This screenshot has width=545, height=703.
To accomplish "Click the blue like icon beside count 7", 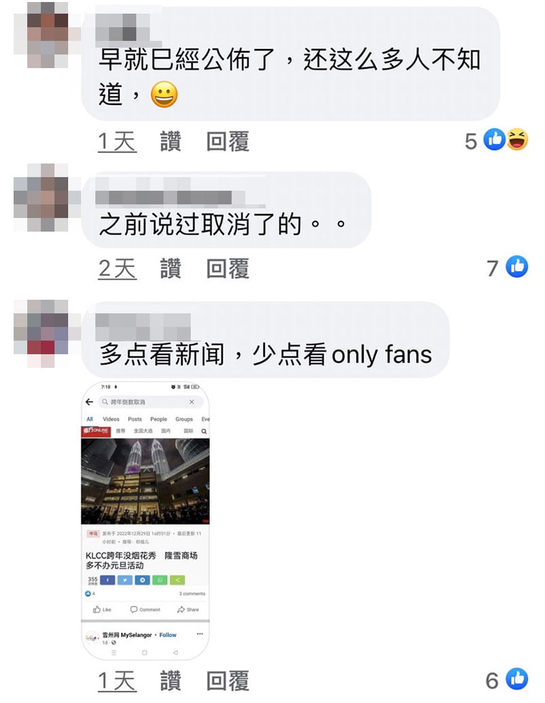I will [517, 267].
